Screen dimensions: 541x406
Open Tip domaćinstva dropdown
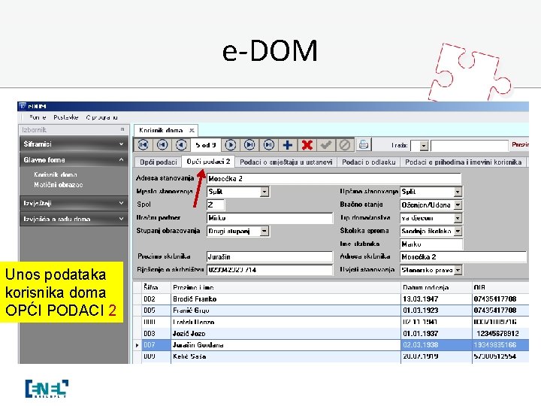[458, 218]
